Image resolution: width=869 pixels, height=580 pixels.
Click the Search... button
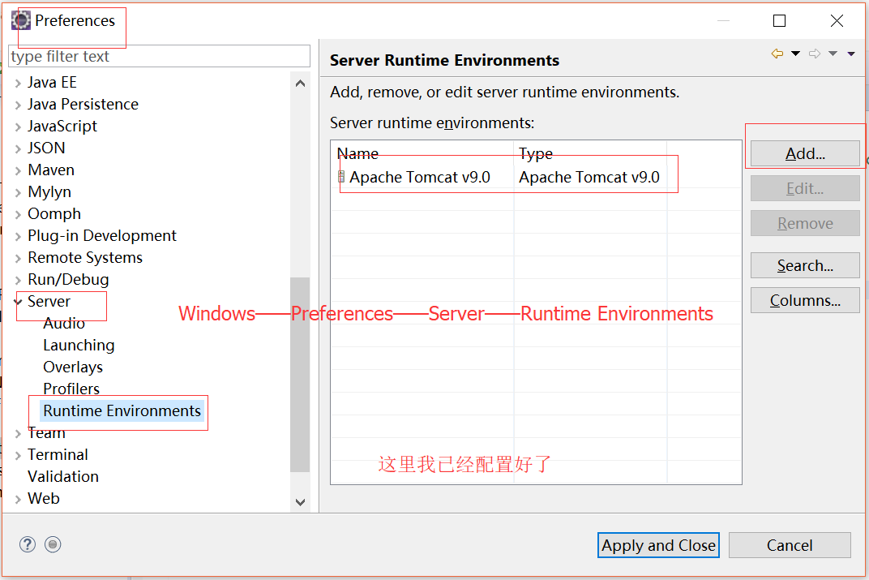805,265
